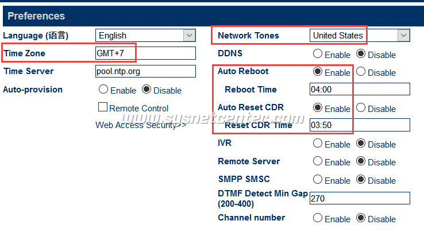Viewport: 424px width, 232px height.
Task: Select Enable for IVR
Action: coord(318,143)
